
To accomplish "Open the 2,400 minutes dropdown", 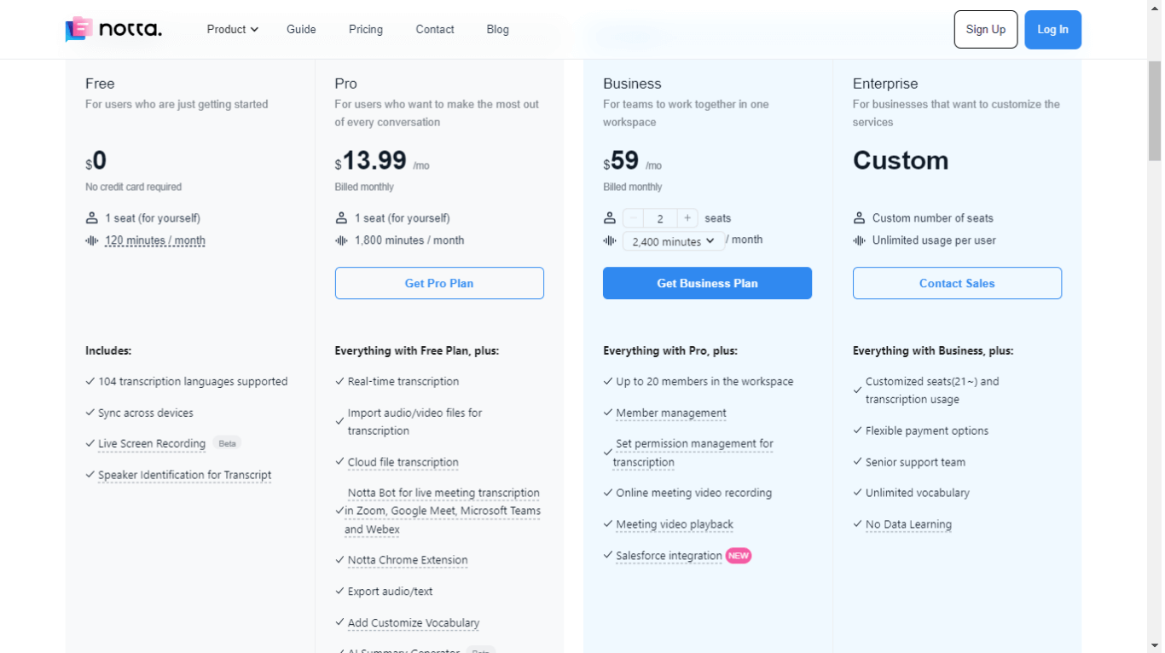I will (674, 241).
